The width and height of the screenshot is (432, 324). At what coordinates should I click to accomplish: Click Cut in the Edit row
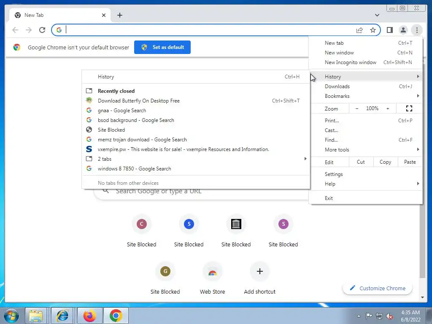(x=361, y=162)
